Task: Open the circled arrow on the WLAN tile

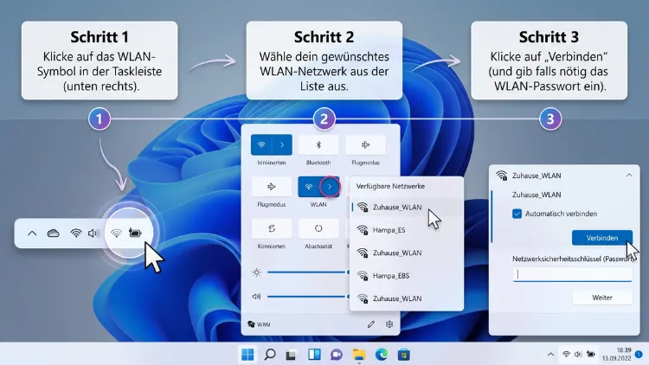Action: coord(330,187)
